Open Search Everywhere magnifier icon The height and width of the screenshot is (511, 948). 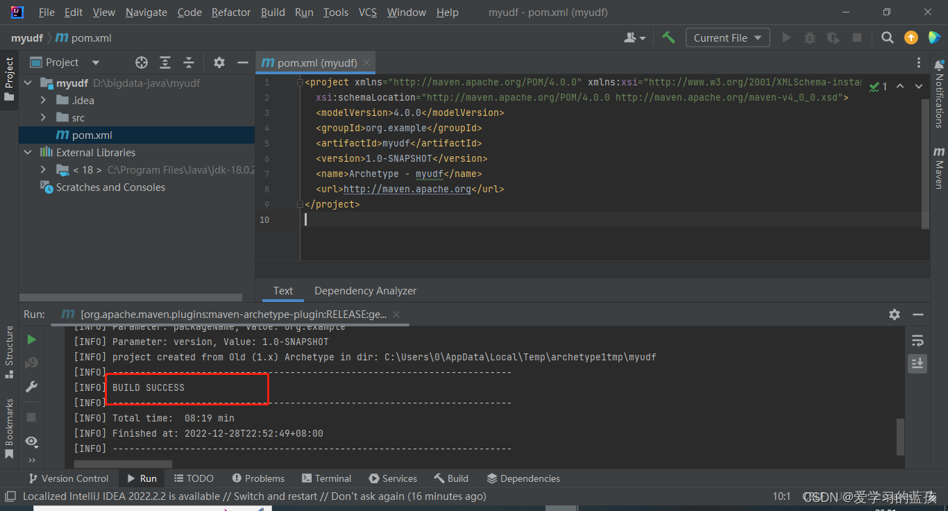pos(887,37)
